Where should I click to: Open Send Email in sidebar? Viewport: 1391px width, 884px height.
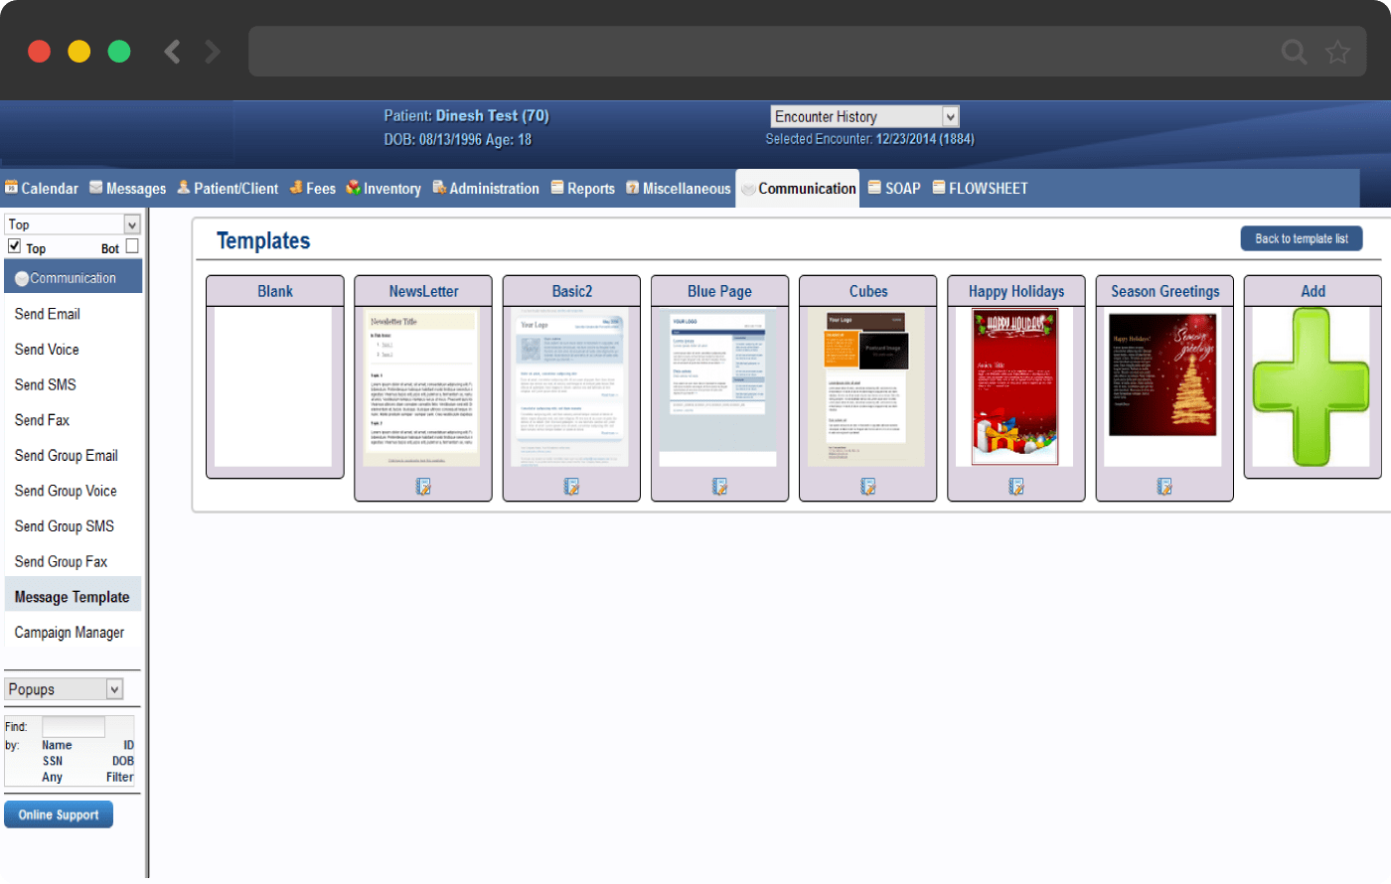[x=48, y=314]
